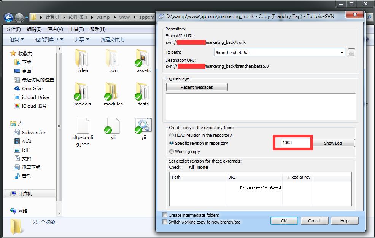375x238 pixels.
Task: Select the tests folder
Action: [143, 94]
